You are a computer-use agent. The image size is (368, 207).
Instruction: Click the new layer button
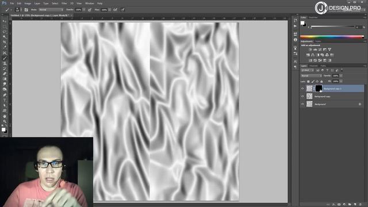point(355,205)
